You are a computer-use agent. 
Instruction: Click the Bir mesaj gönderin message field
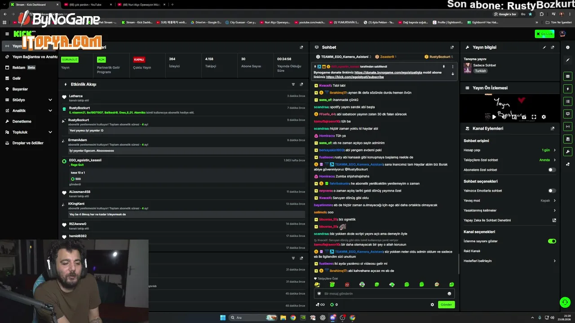tap(384, 294)
